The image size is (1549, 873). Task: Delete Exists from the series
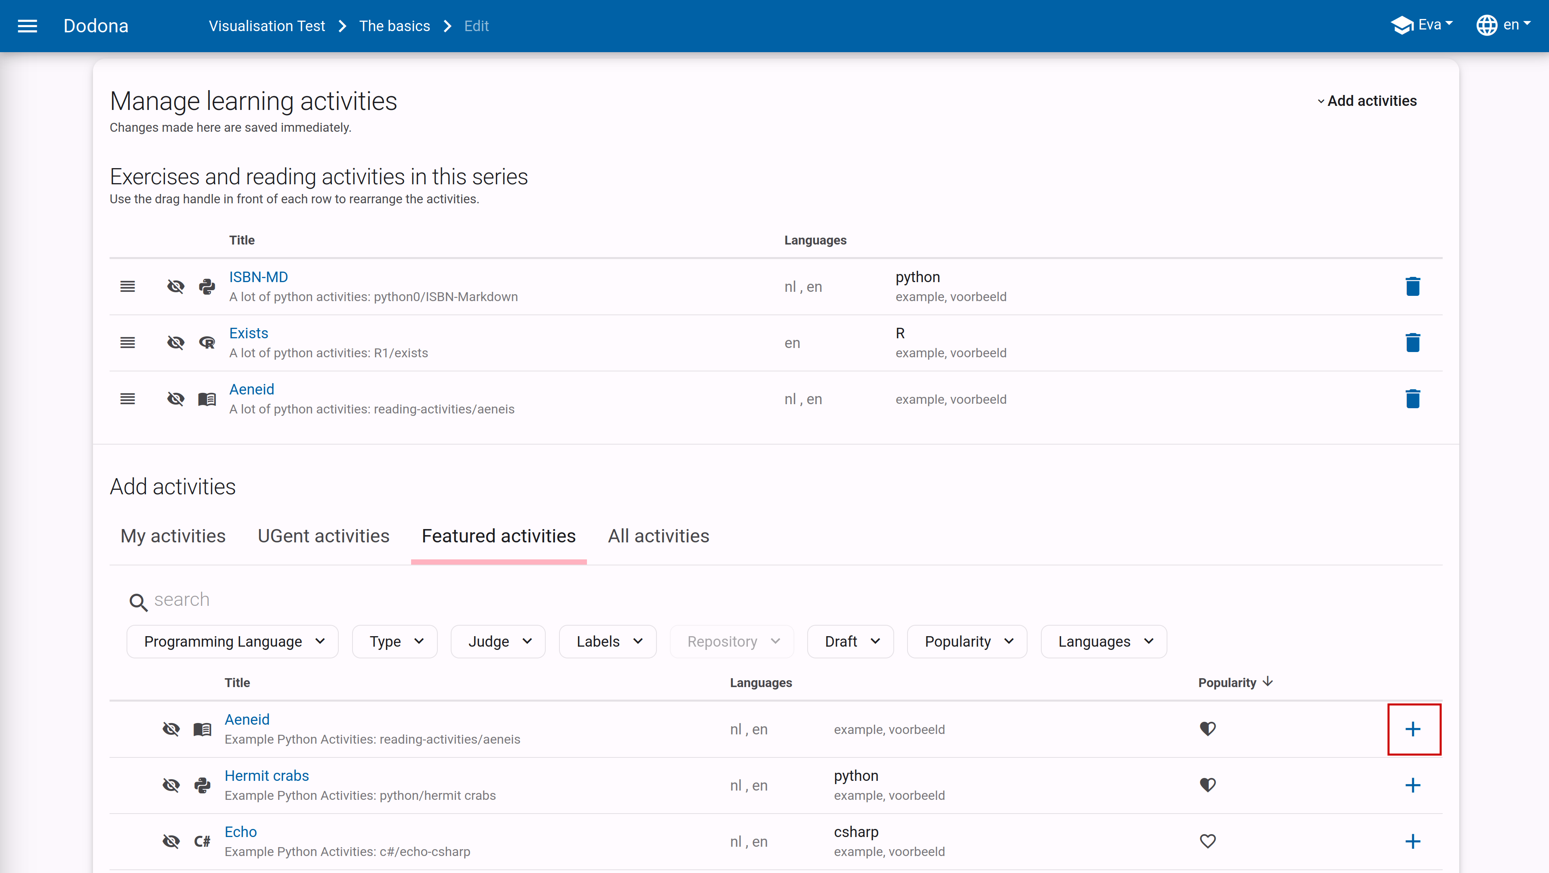[x=1412, y=343]
